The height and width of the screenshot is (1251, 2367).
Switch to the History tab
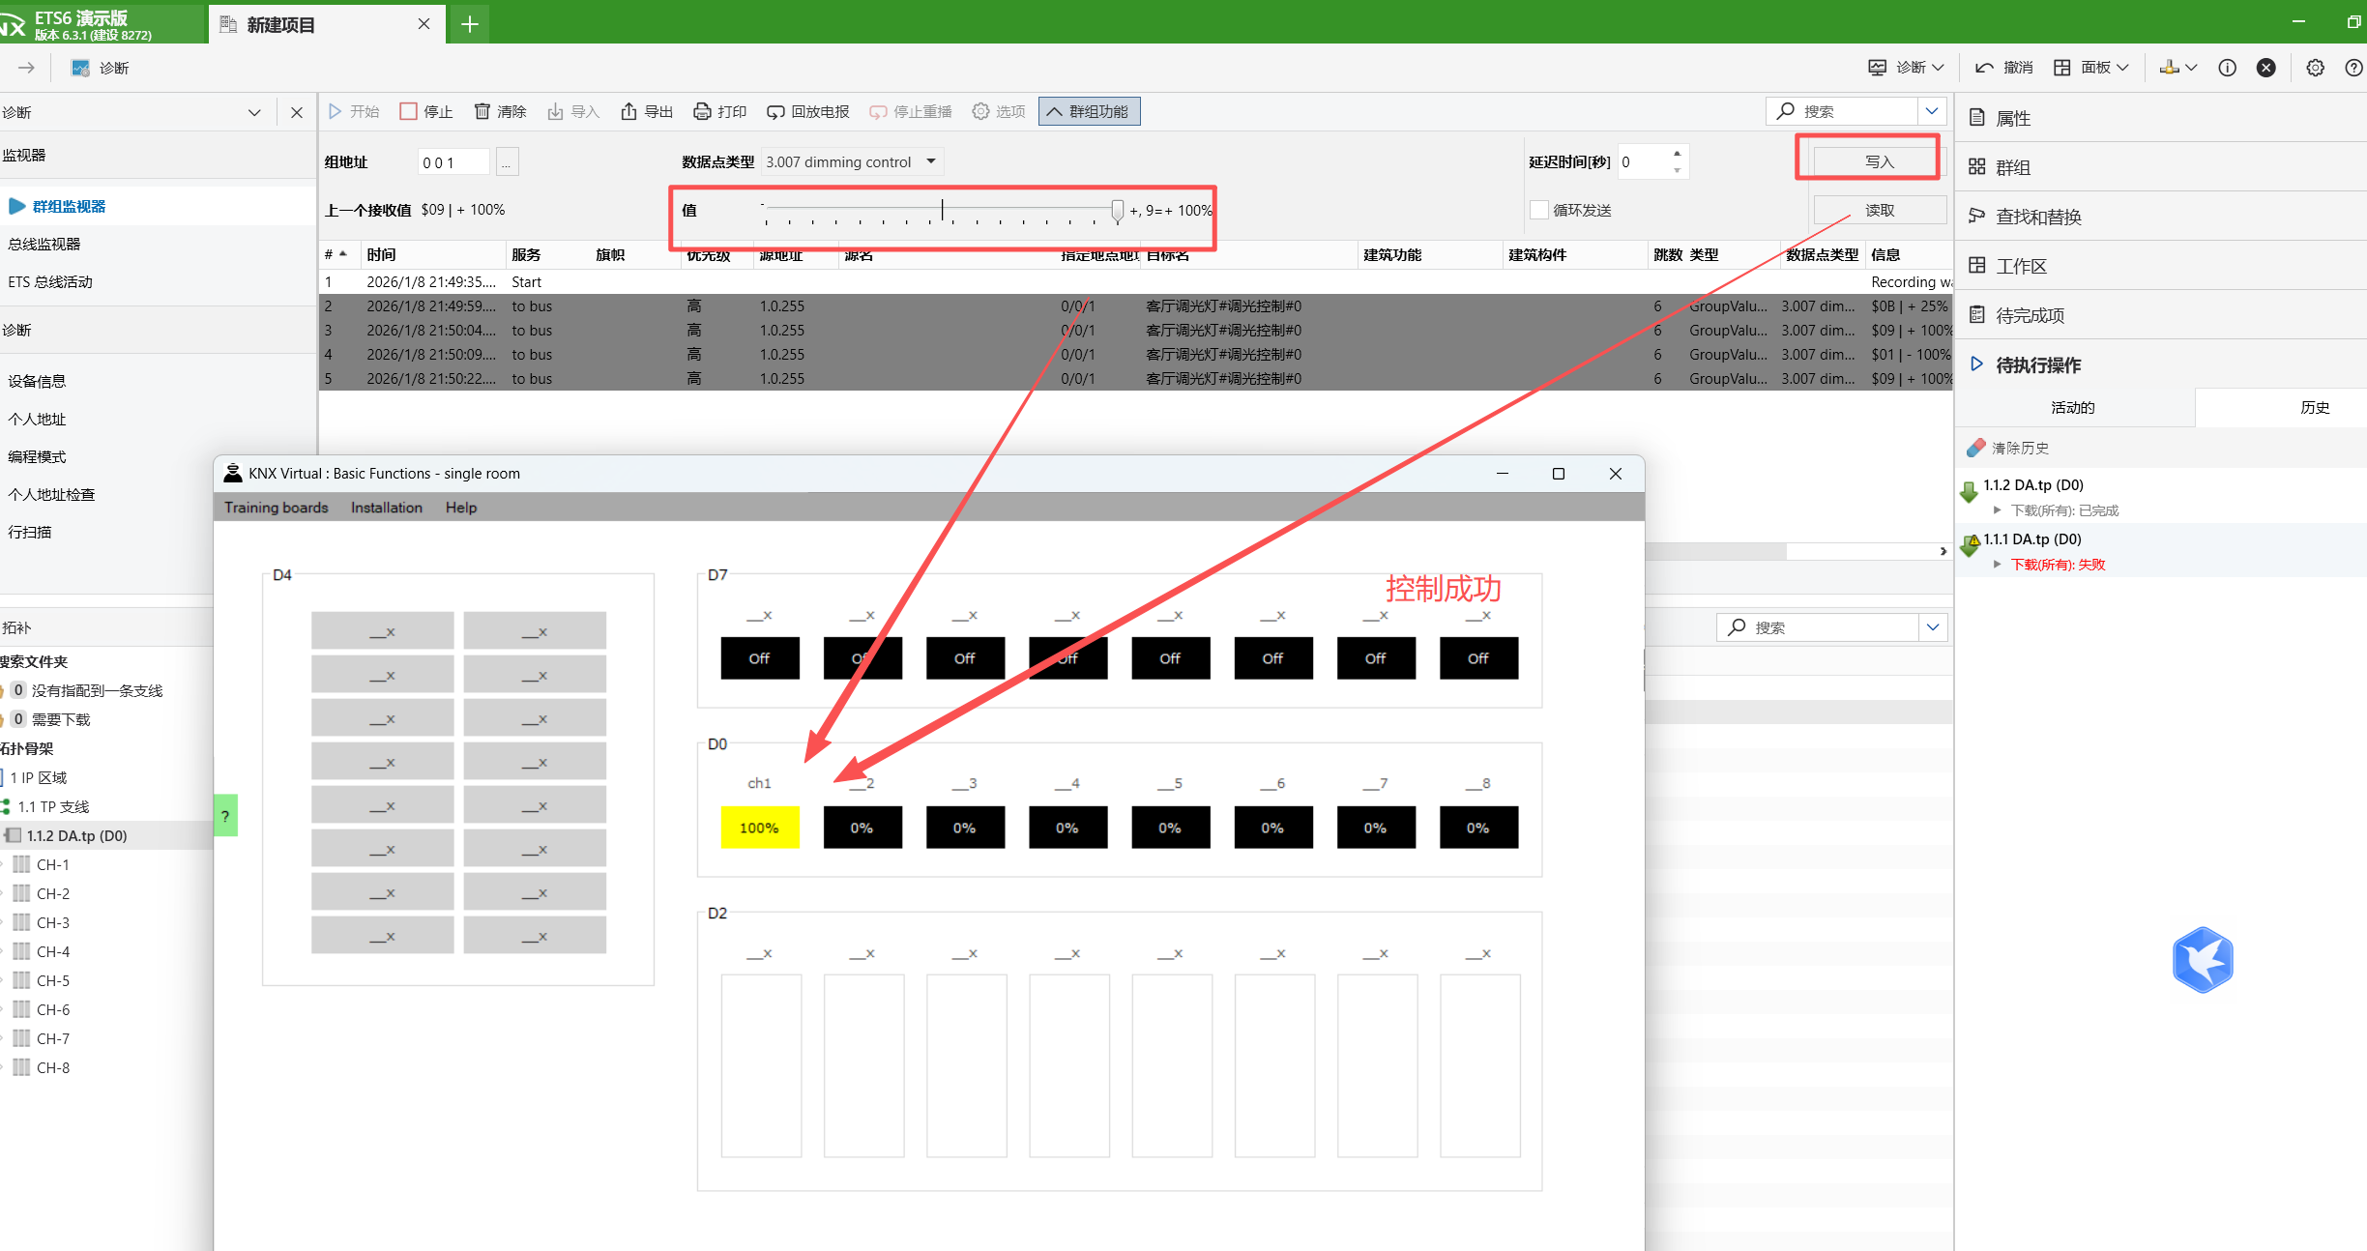pos(2315,407)
